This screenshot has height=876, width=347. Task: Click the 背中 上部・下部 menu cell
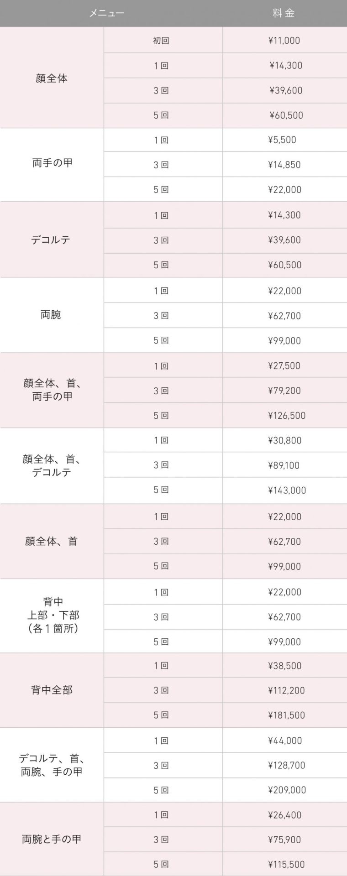click(x=52, y=615)
